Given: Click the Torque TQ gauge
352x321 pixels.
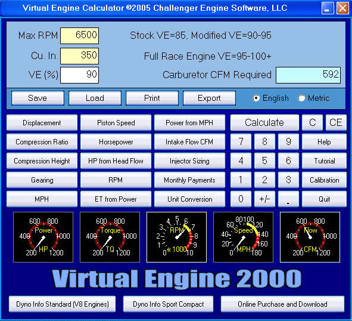Looking at the screenshot, I should [x=110, y=237].
